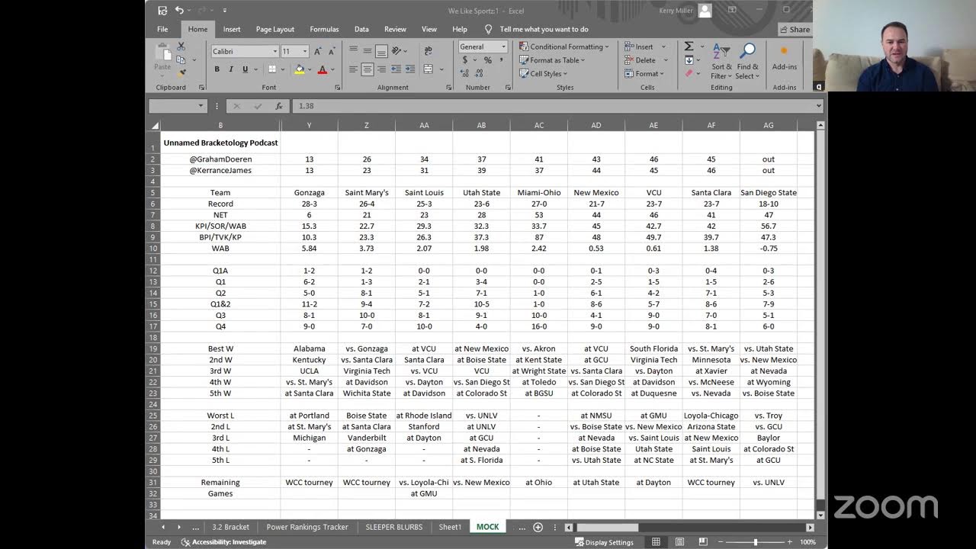The width and height of the screenshot is (976, 549).
Task: Switch to the Page Layout tab
Action: pyautogui.click(x=275, y=30)
